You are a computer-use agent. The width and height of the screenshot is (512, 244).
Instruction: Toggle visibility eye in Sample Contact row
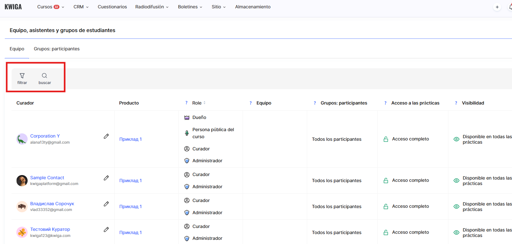click(456, 181)
